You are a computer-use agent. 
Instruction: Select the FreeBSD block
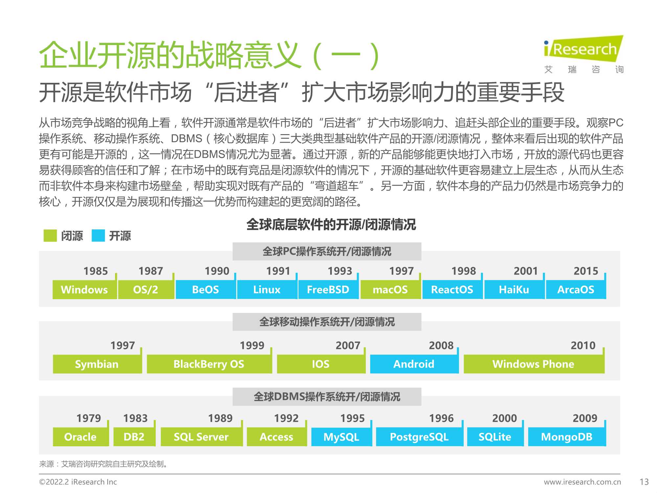click(x=328, y=290)
